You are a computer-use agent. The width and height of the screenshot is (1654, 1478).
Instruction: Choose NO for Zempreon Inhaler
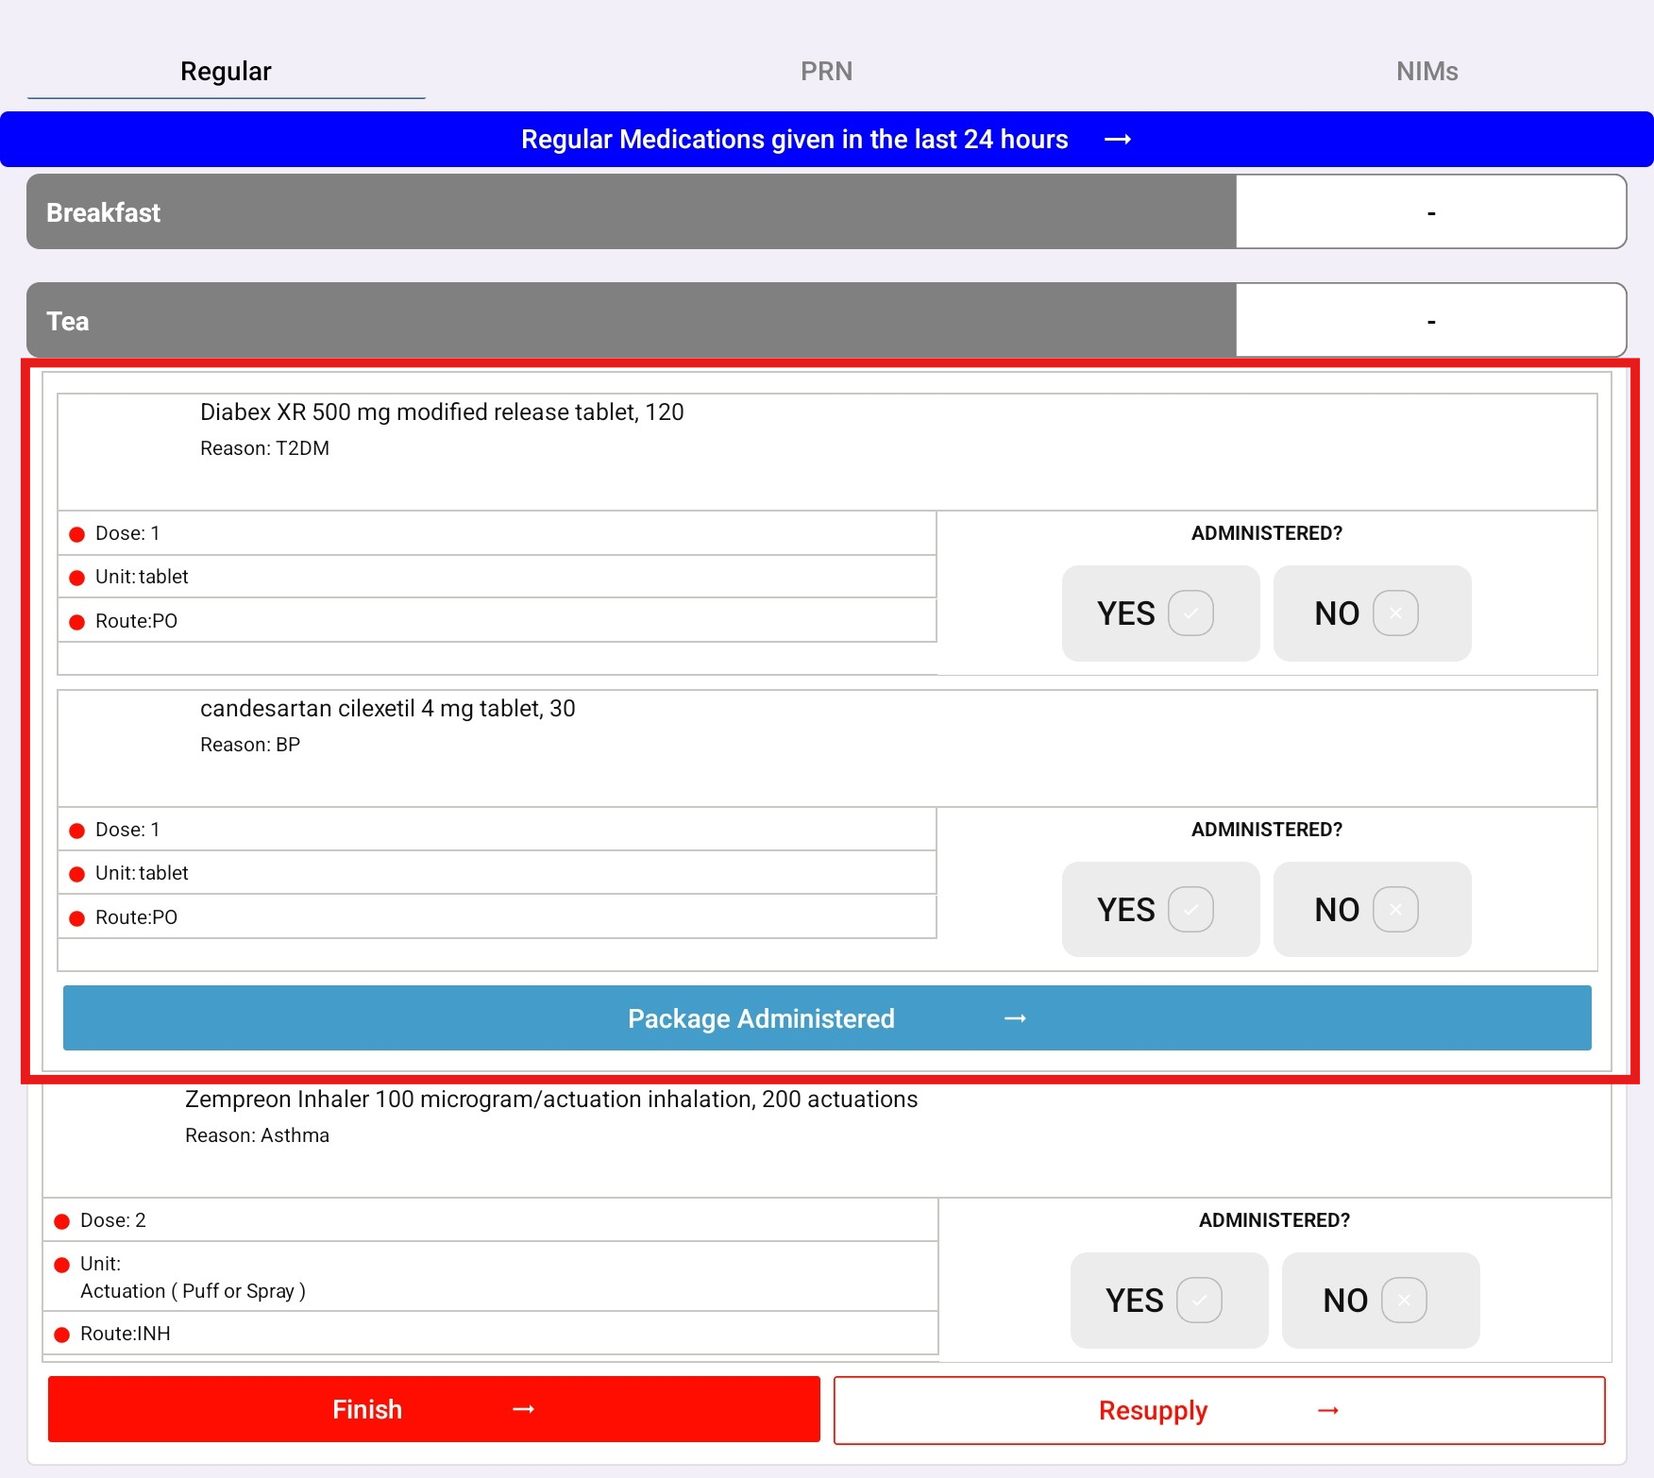tap(1379, 1301)
